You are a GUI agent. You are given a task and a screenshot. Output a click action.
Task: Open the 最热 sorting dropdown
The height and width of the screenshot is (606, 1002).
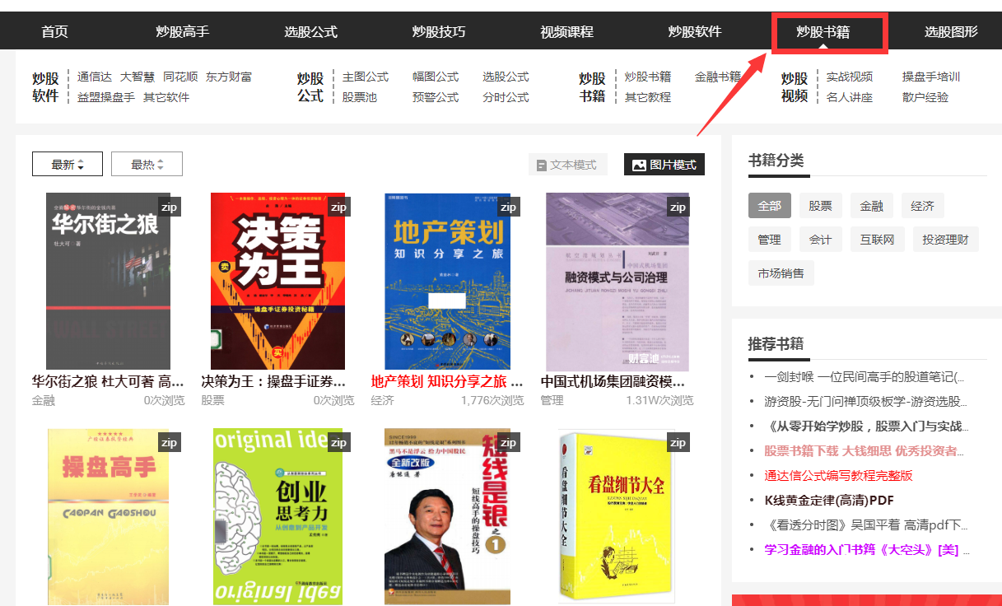(147, 163)
